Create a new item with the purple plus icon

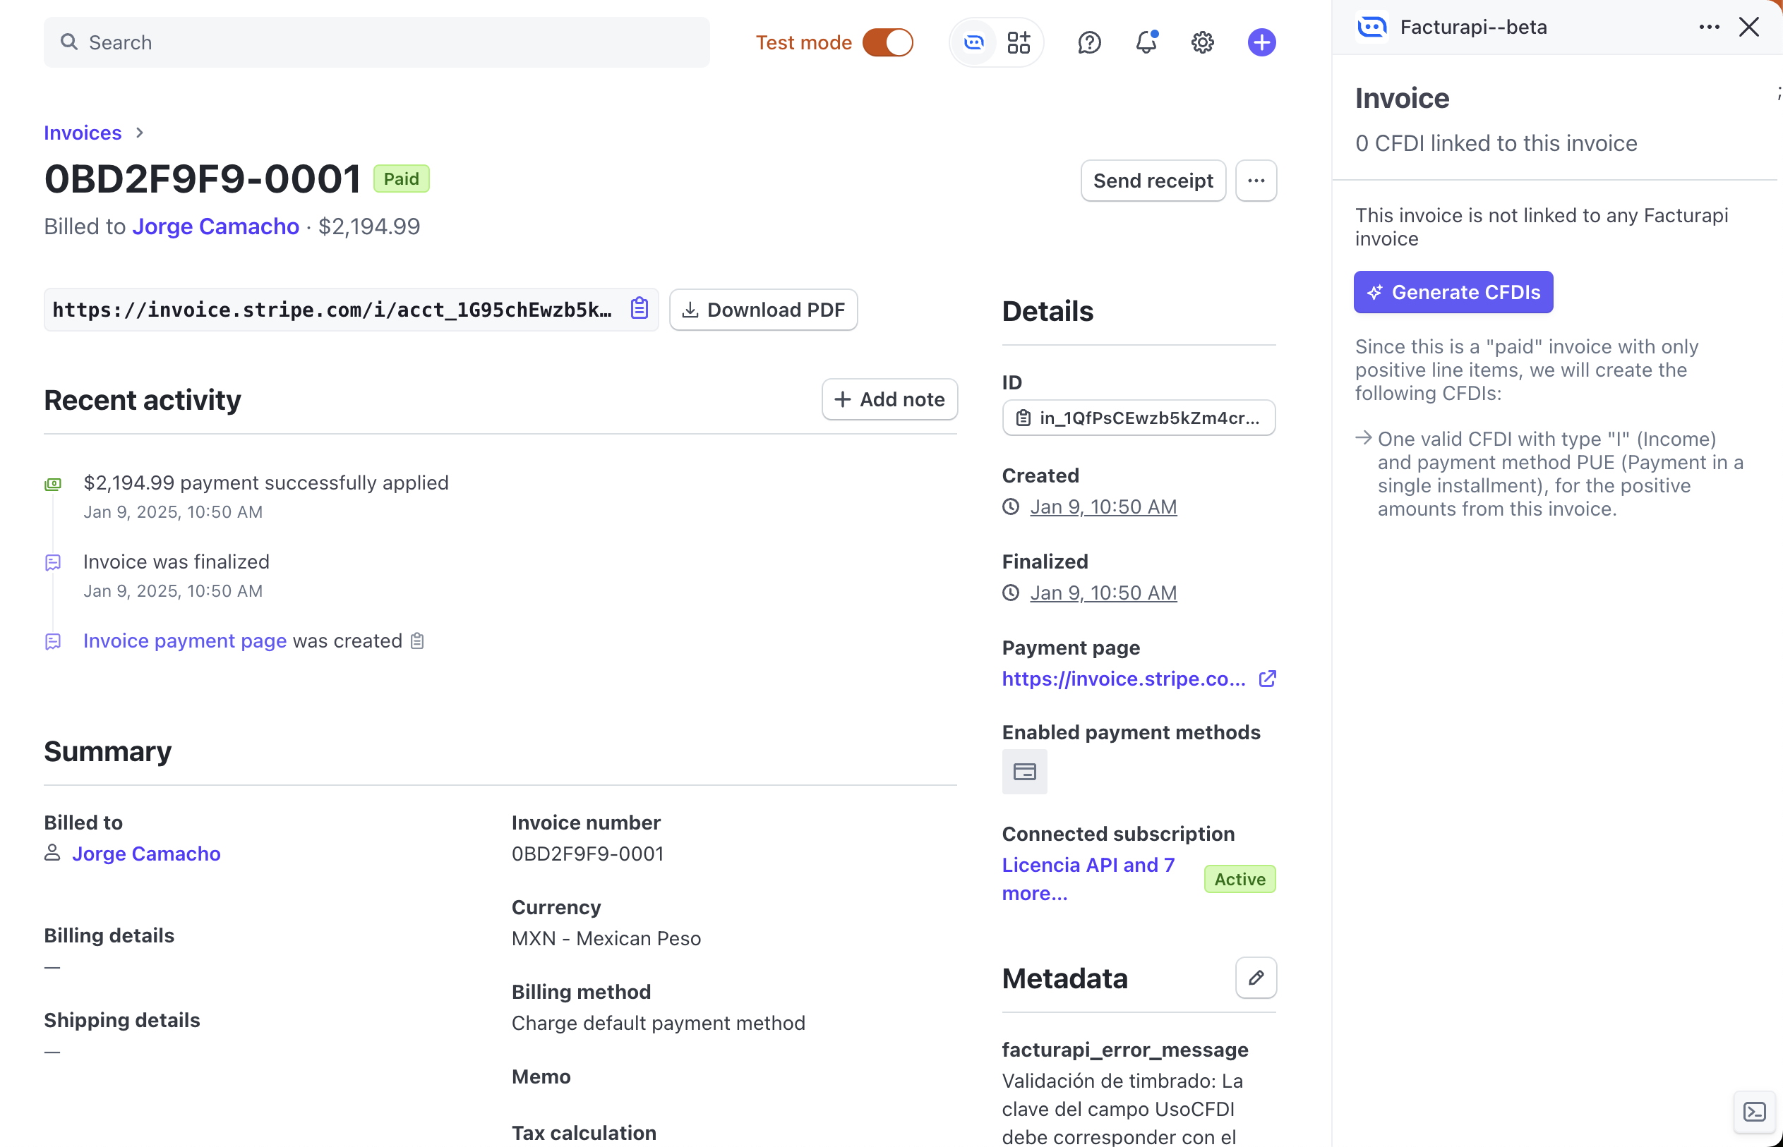pos(1261,42)
